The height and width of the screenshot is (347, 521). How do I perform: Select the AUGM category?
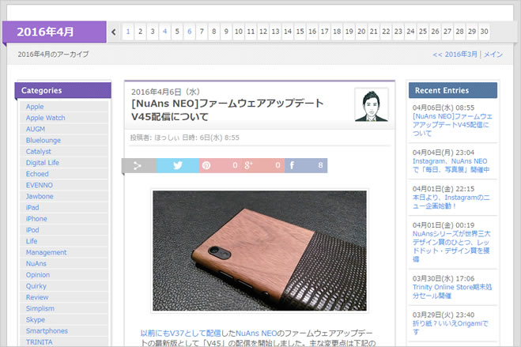tap(36, 129)
